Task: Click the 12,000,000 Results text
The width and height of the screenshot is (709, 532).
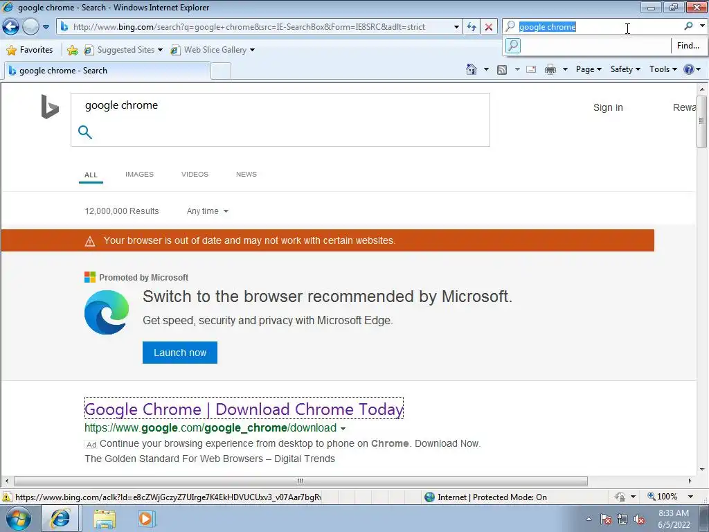Action: [122, 211]
